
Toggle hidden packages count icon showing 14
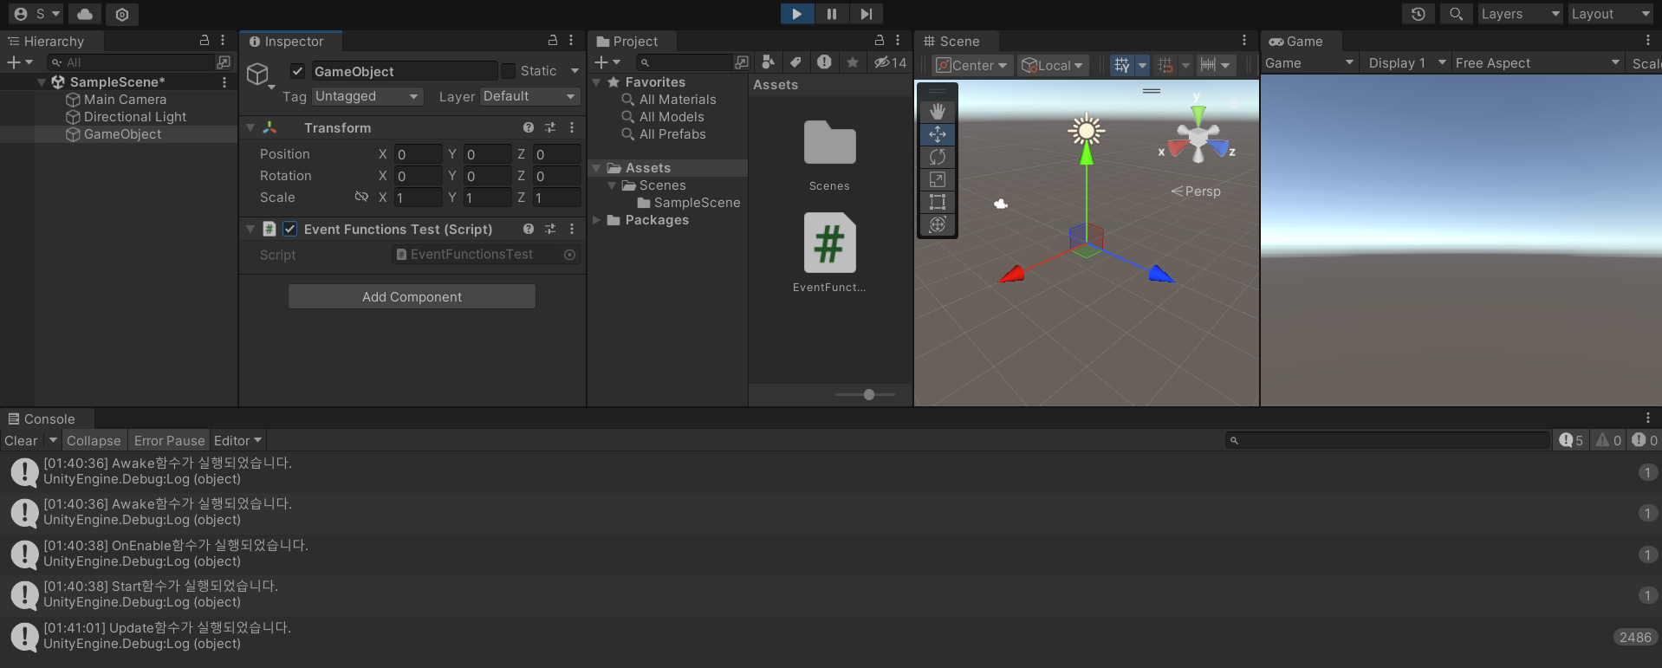pyautogui.click(x=890, y=62)
